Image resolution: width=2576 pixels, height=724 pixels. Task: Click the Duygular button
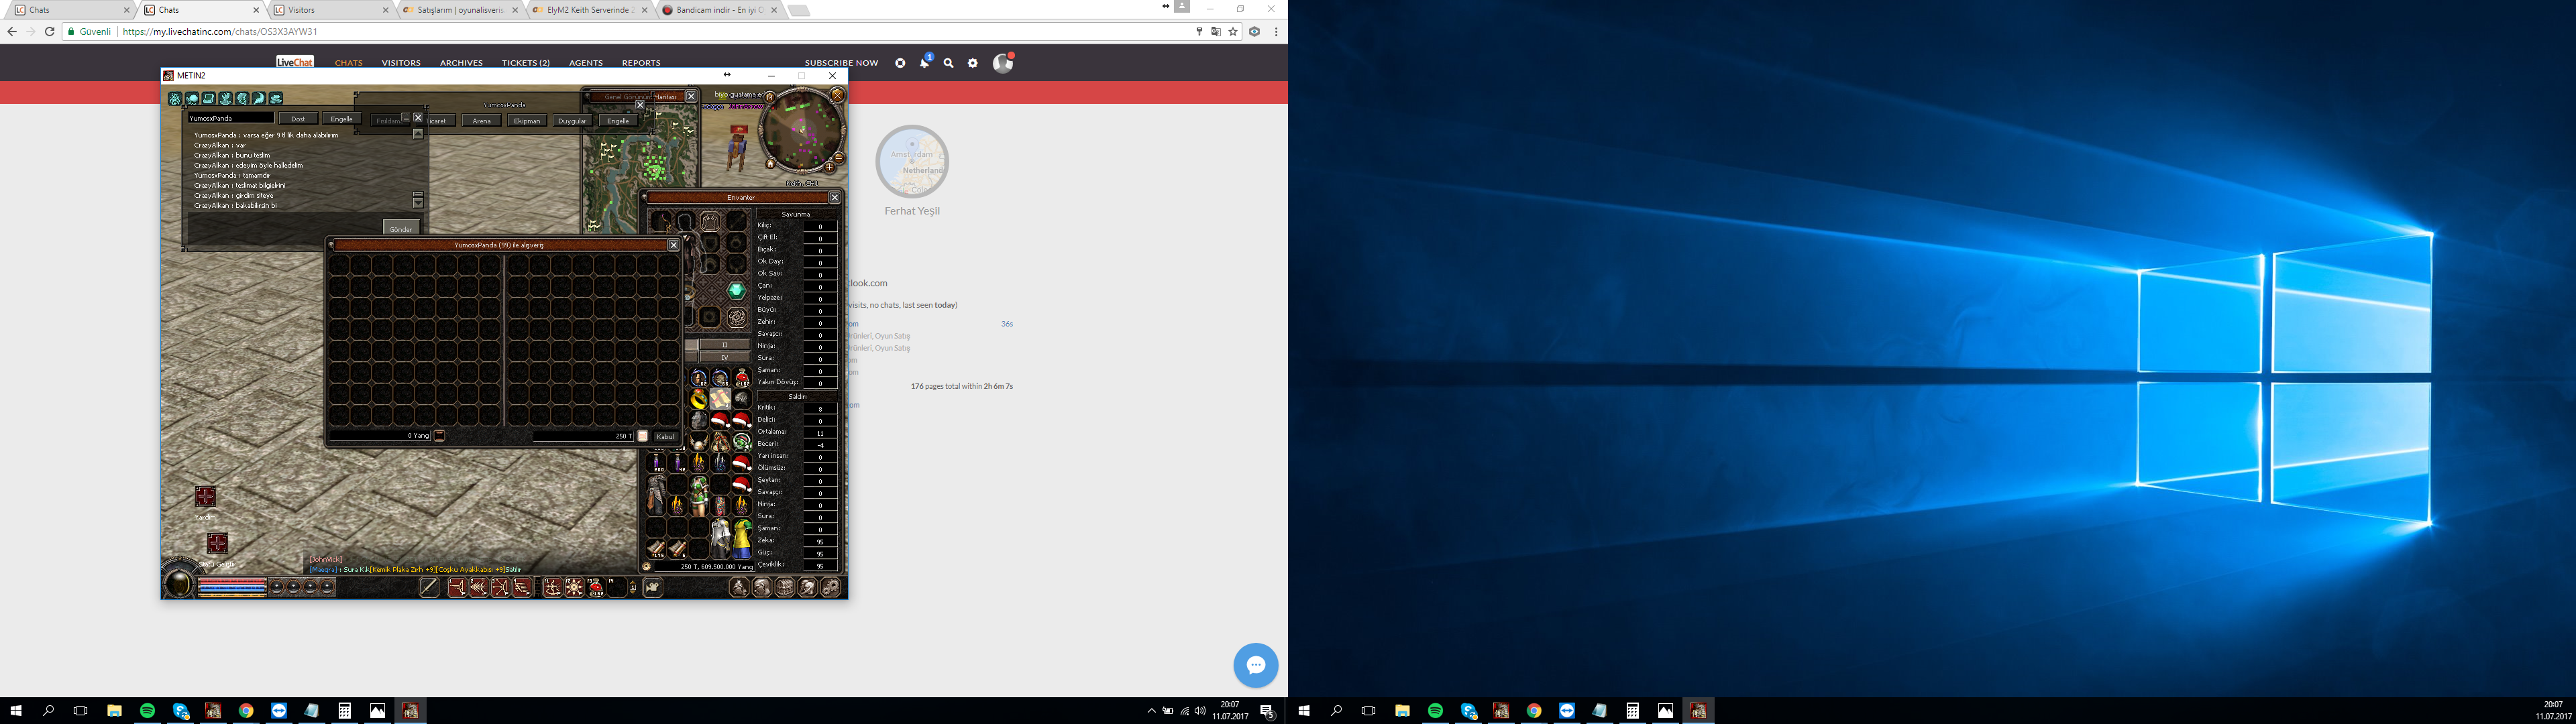coord(572,121)
